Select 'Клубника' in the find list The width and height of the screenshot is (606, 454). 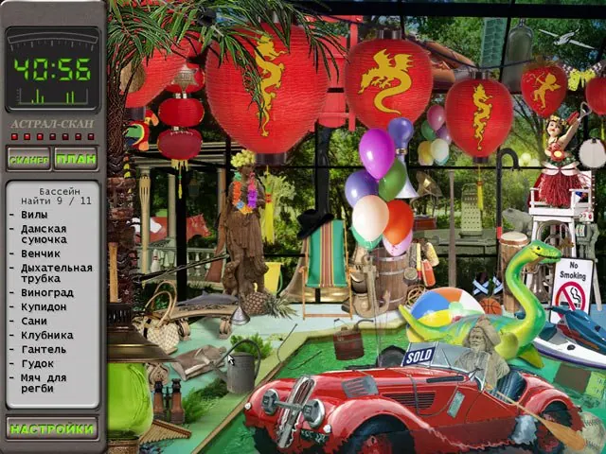47,335
